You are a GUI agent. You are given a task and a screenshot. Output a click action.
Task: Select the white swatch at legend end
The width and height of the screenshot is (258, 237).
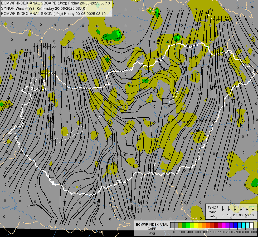(251, 225)
